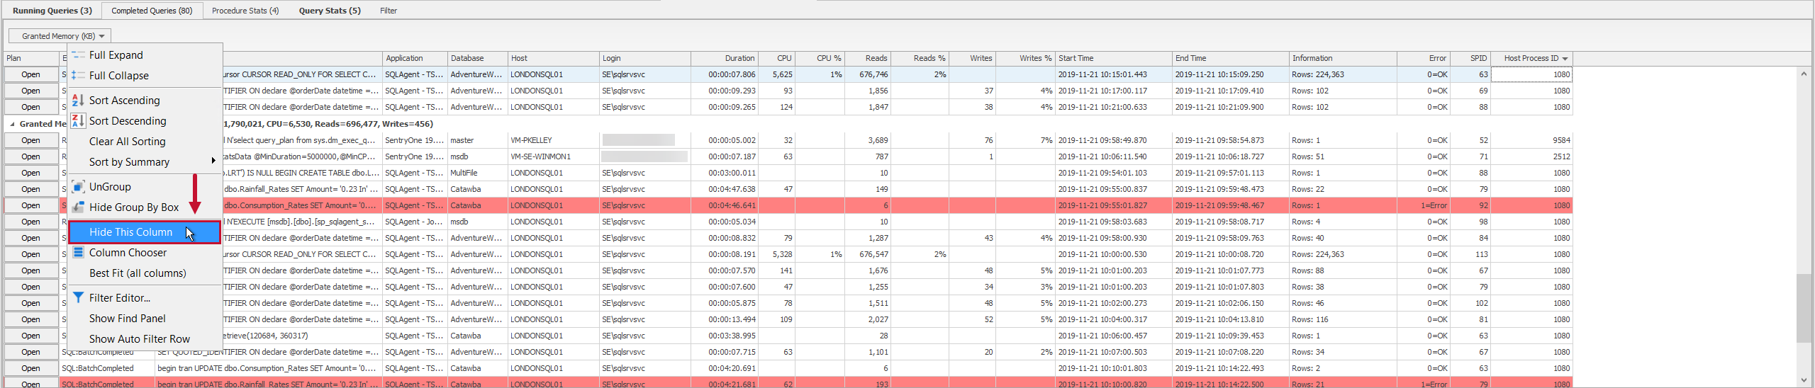Open the Granted Memory (KB) group dropdown
This screenshot has width=1815, height=388.
60,36
